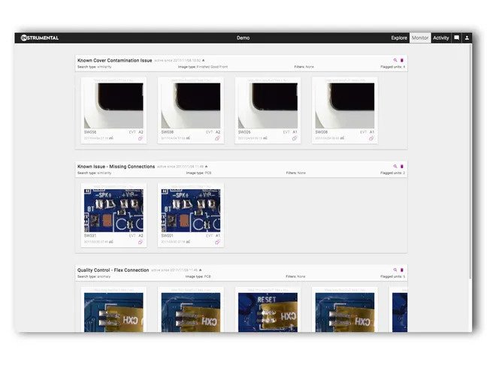
Task: Click the Demo project title
Action: click(243, 38)
